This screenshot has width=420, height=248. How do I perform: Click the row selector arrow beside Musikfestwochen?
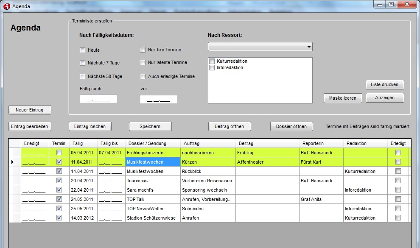(12, 162)
